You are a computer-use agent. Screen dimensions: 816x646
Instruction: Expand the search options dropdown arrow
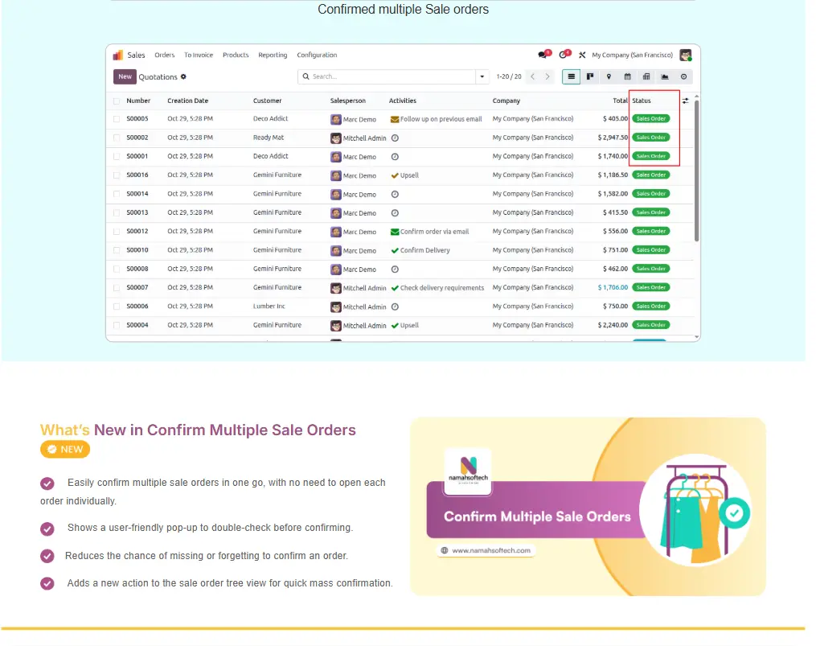click(x=482, y=77)
